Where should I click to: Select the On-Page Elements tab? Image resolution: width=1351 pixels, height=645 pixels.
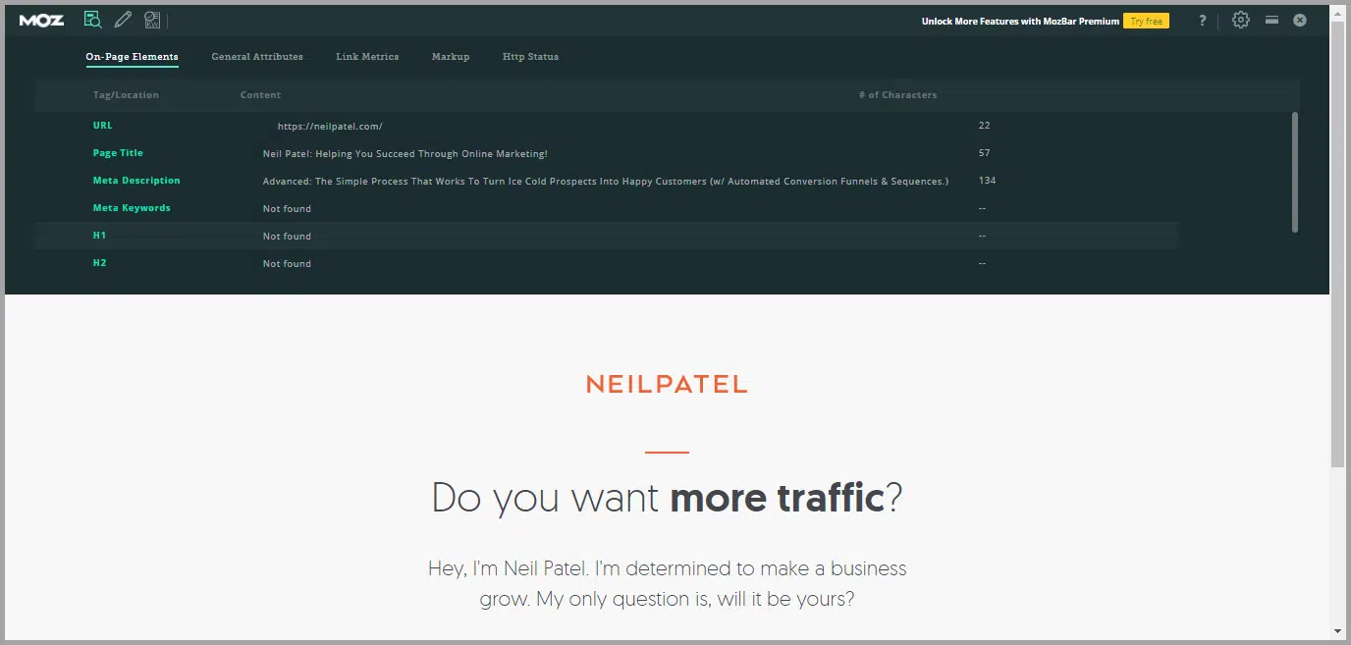coord(132,57)
